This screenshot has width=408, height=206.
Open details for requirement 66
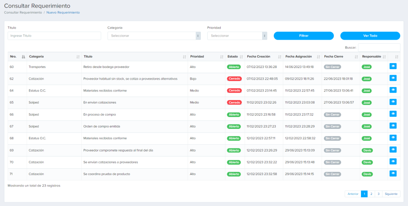tap(393, 114)
